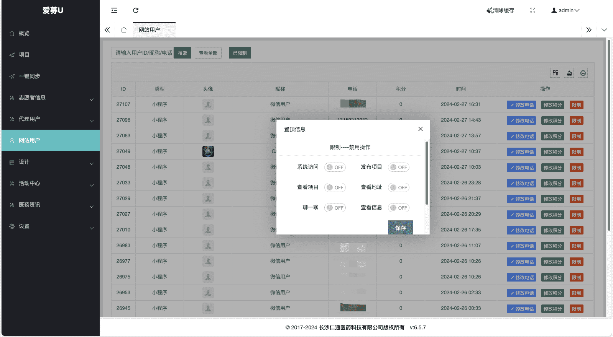Image resolution: width=613 pixels, height=337 pixels.
Task: Toggle the 聊一聊 switch
Action: [335, 208]
